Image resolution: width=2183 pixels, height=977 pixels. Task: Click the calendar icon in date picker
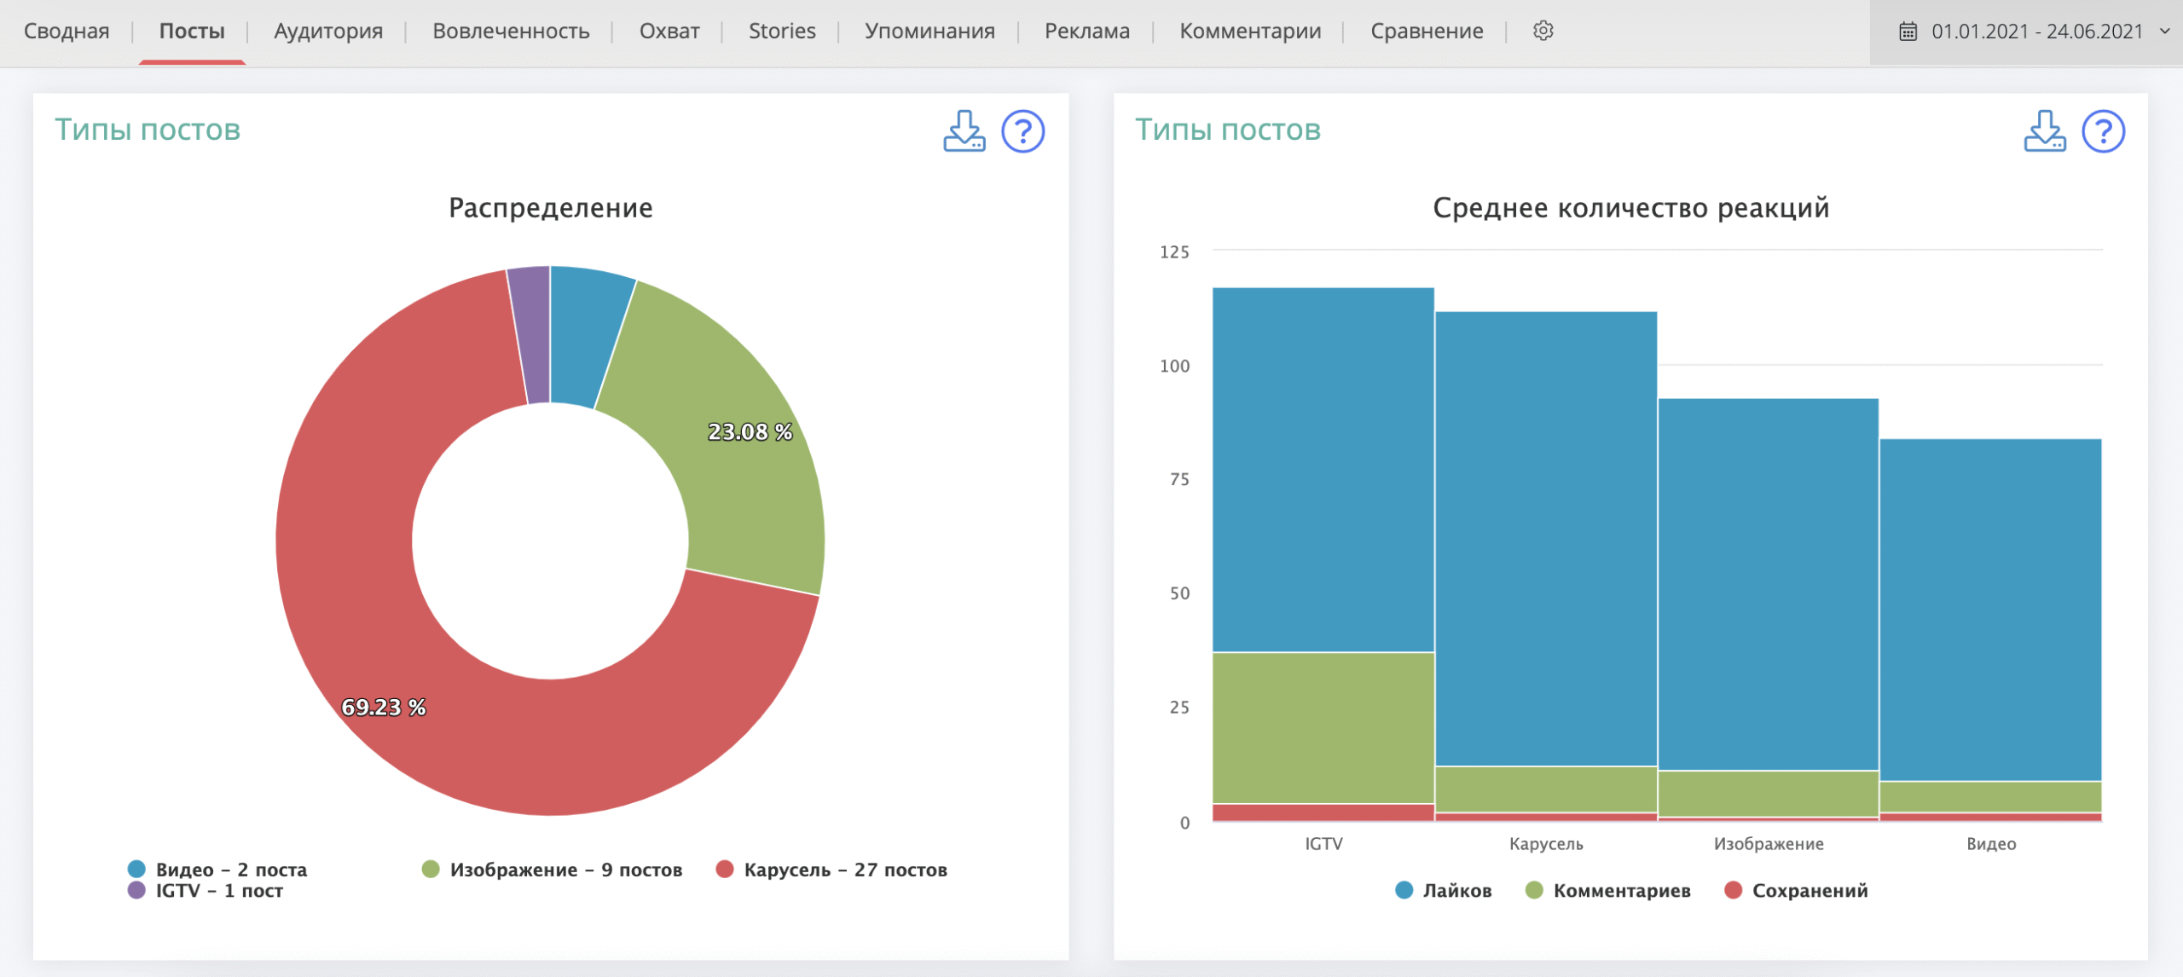[1908, 32]
